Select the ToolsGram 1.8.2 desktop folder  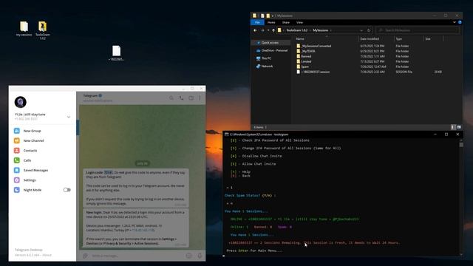(43, 30)
